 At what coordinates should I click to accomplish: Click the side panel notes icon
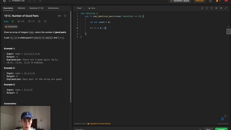pyautogui.click(x=228, y=31)
